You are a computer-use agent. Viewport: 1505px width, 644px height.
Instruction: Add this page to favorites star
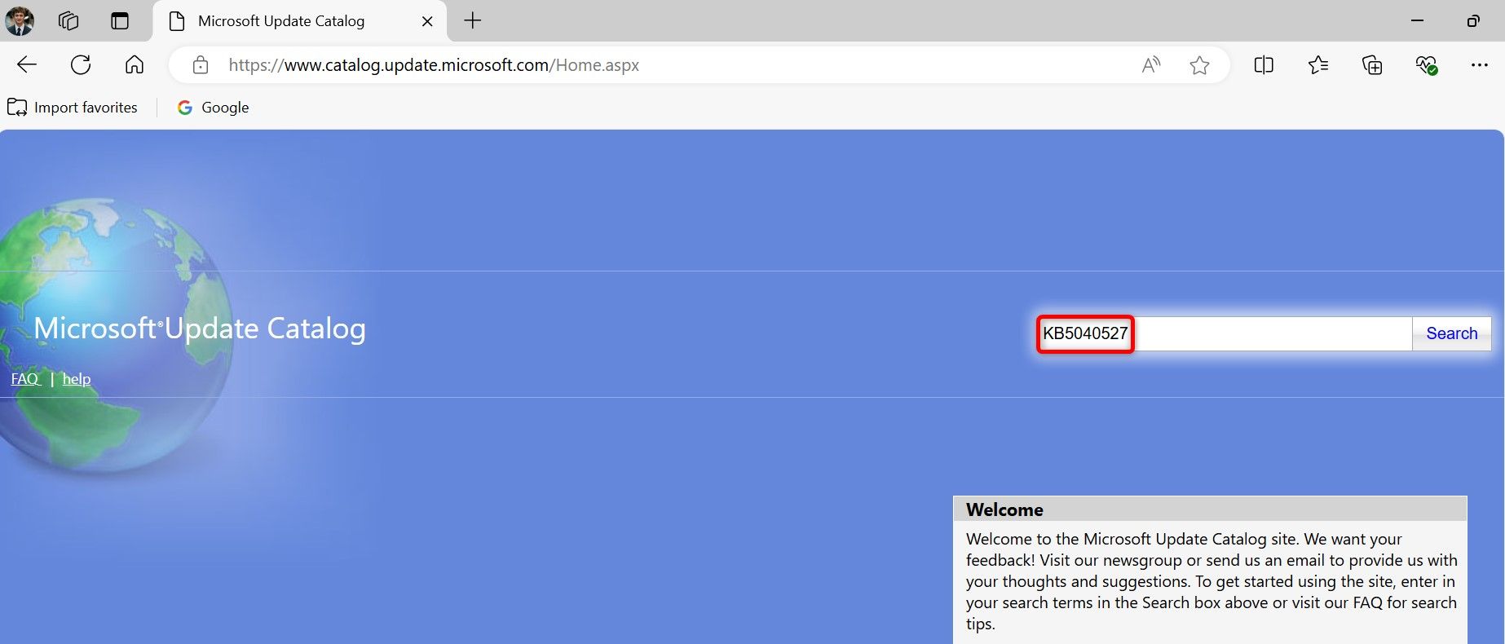pos(1199,65)
